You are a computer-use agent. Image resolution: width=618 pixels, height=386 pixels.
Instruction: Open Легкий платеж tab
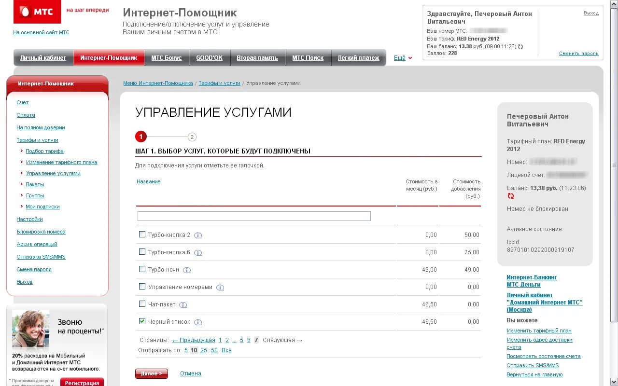pos(358,58)
